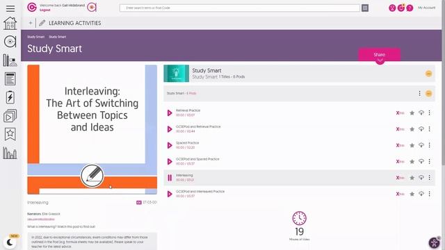The width and height of the screenshot is (445, 250).
Task: Open the pink help question mark icon
Action: tap(410, 8)
